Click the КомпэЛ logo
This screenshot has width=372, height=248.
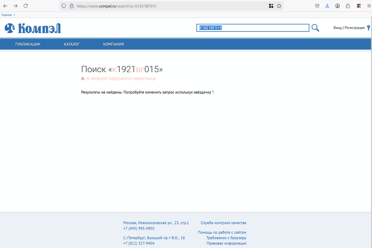point(33,28)
